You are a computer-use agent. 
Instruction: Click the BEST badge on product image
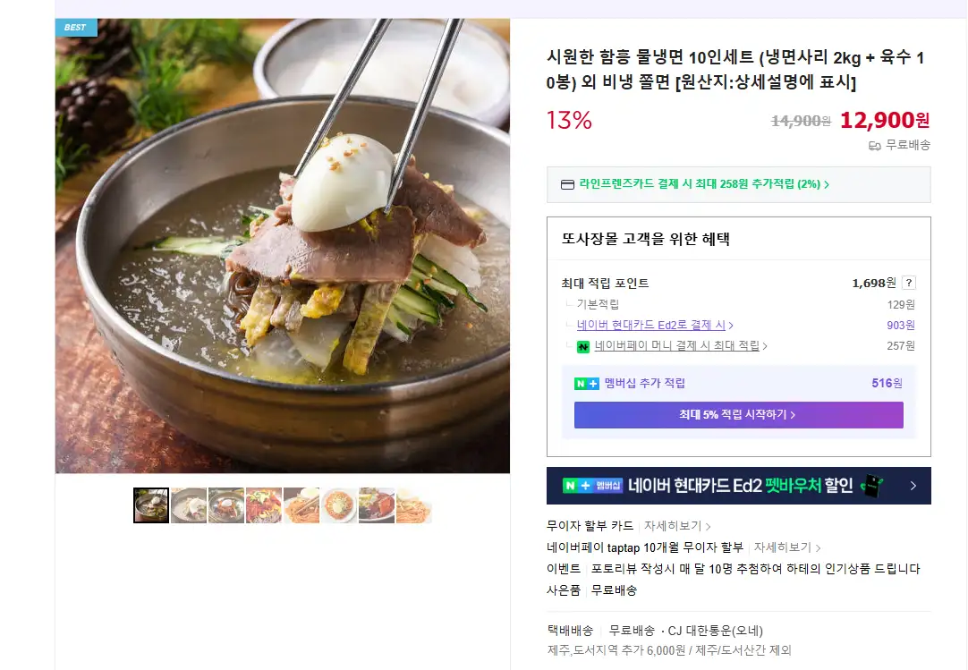tap(76, 27)
